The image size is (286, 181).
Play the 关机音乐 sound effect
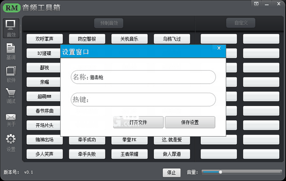129,39
